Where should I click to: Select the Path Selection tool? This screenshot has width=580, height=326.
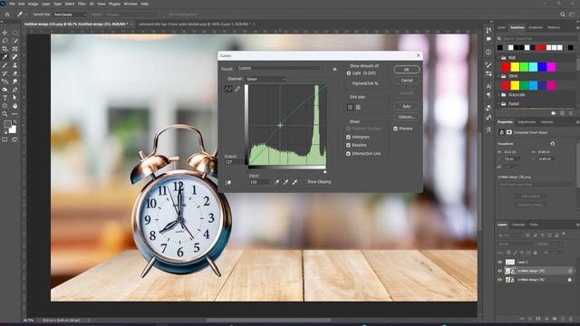click(14, 98)
